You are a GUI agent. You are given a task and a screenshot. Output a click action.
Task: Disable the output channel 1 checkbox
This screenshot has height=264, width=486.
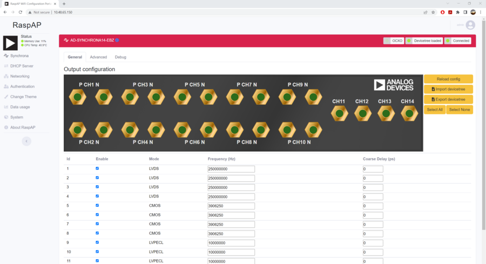(97, 168)
